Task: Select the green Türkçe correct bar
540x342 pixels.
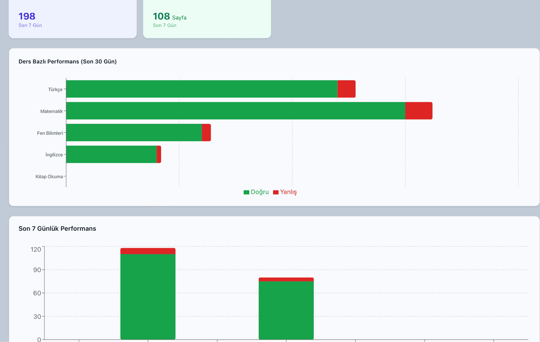Action: [x=202, y=89]
